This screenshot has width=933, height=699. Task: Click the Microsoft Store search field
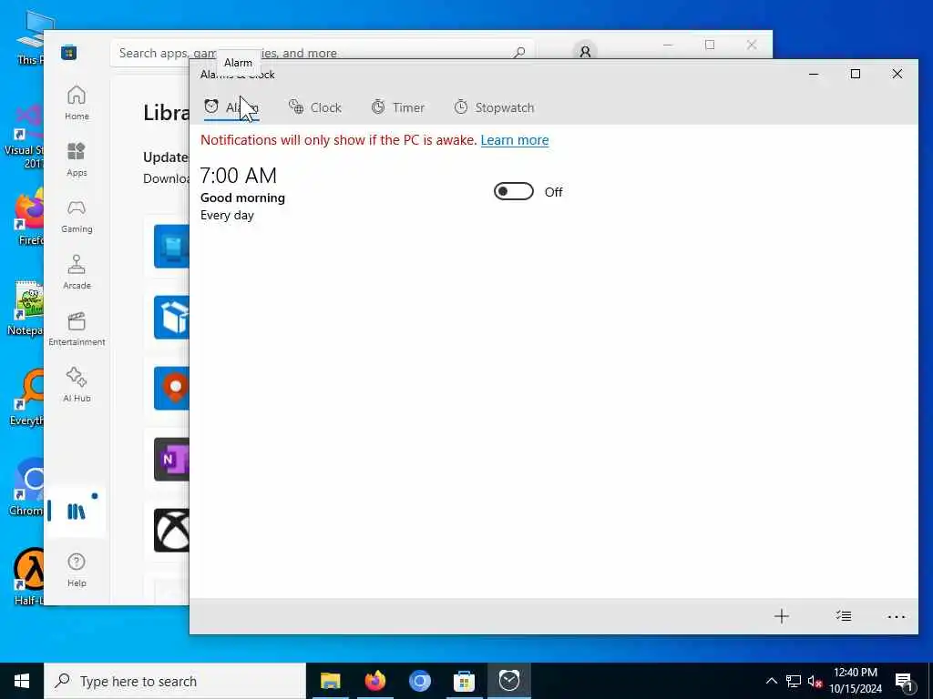(322, 53)
